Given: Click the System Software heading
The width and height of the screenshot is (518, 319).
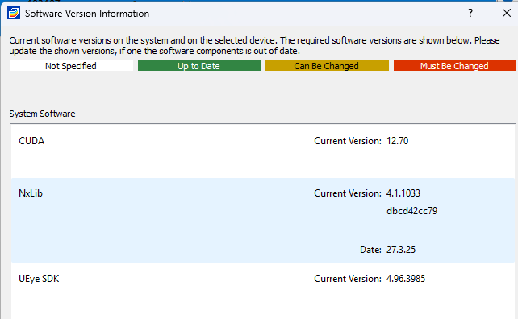Looking at the screenshot, I should click(x=42, y=114).
